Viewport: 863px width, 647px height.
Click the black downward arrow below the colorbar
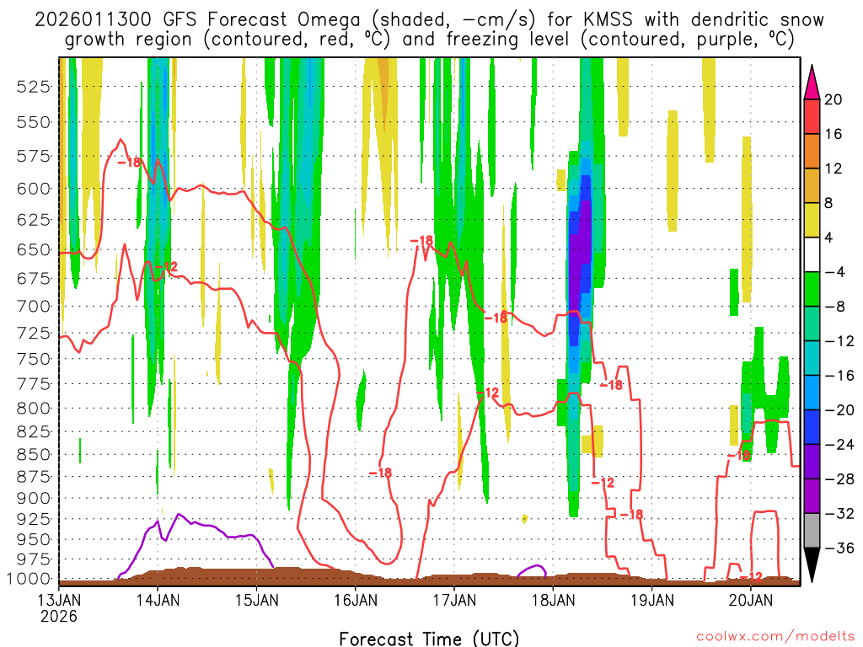(812, 566)
